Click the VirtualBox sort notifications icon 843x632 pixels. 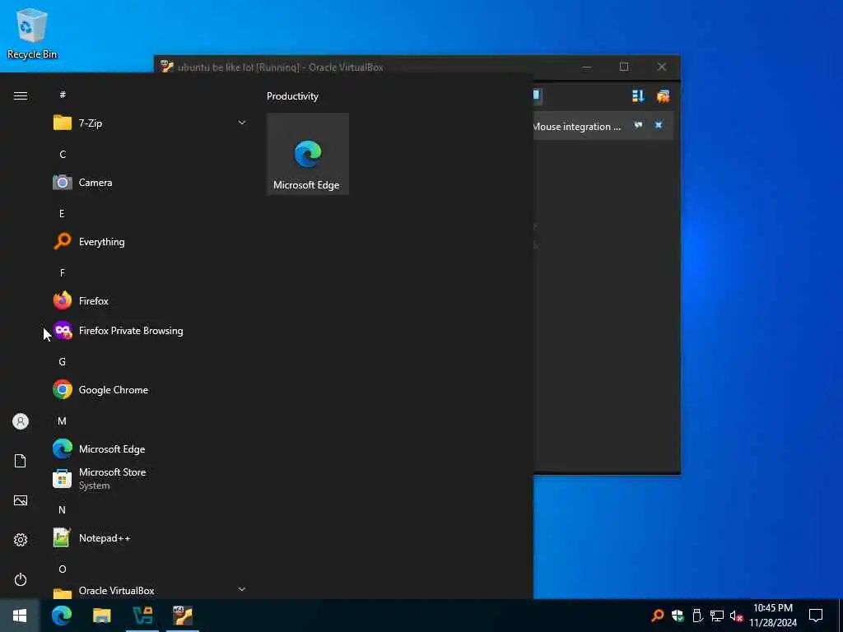638,96
